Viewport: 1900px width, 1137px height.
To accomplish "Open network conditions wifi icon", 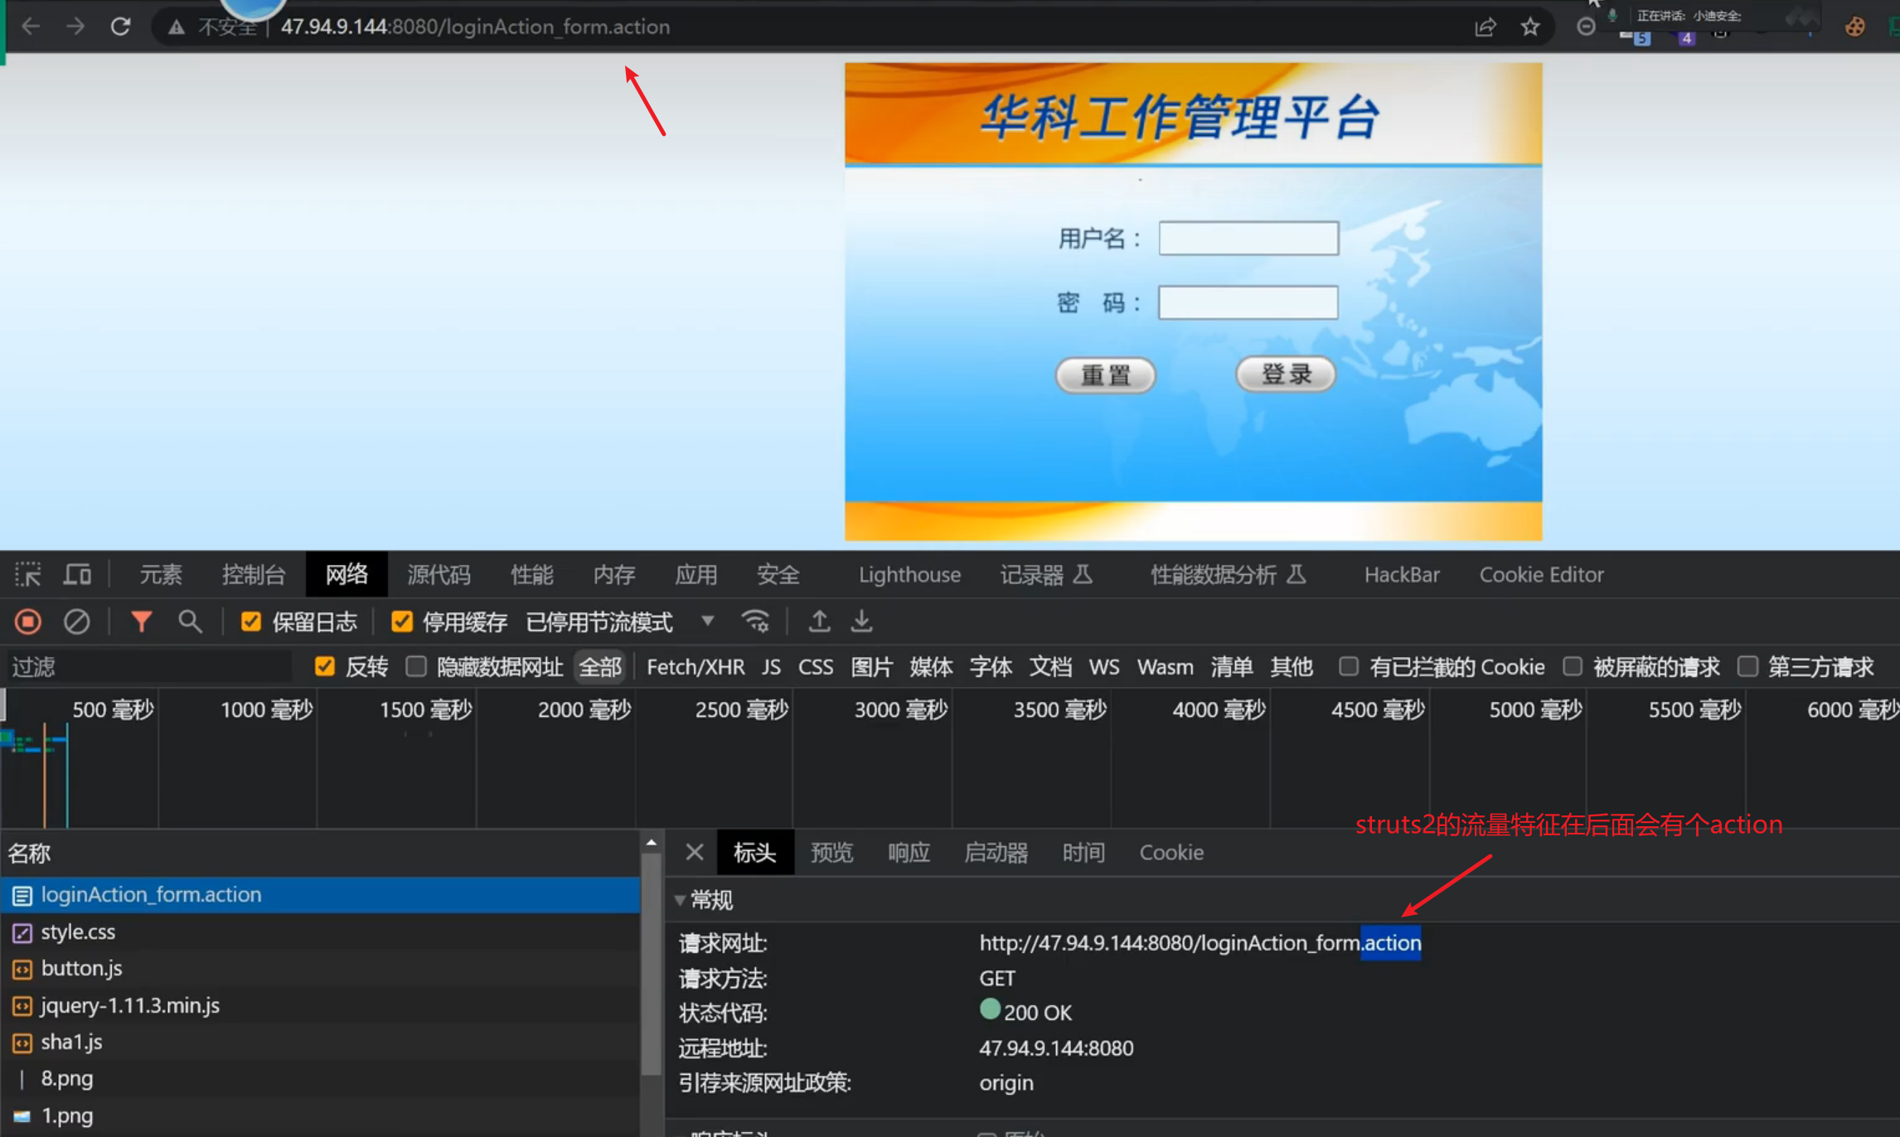I will 755,622.
